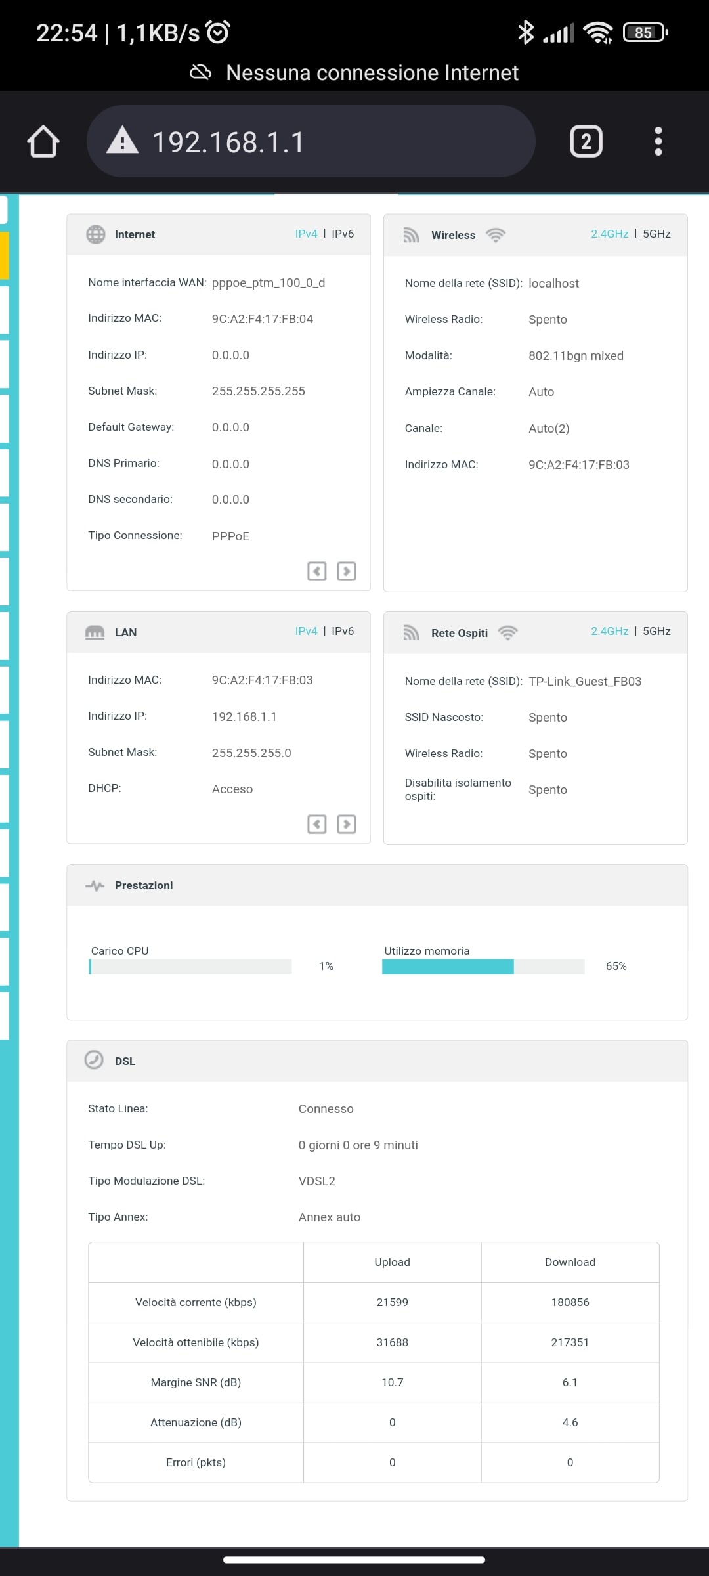Go to previous LAN entry
709x1576 pixels.
coord(317,824)
